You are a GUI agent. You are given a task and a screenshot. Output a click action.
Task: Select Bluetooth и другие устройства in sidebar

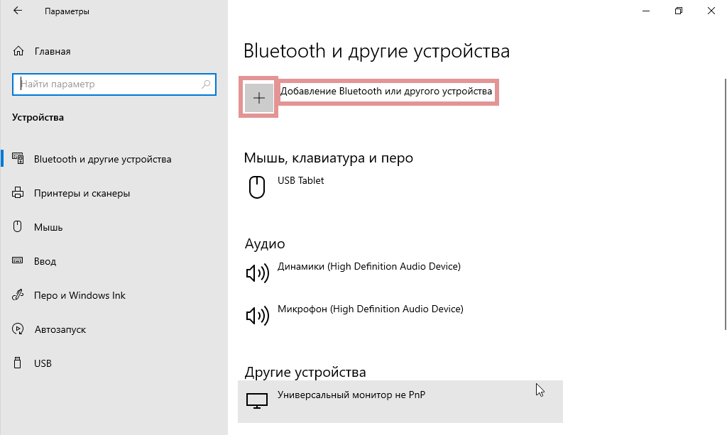102,159
